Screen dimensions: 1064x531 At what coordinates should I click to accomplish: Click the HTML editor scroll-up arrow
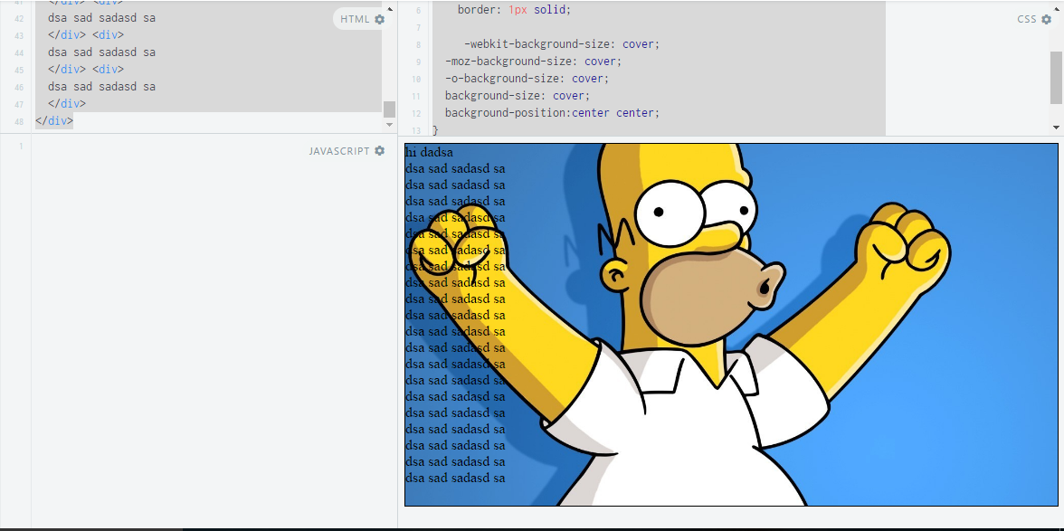(x=389, y=7)
